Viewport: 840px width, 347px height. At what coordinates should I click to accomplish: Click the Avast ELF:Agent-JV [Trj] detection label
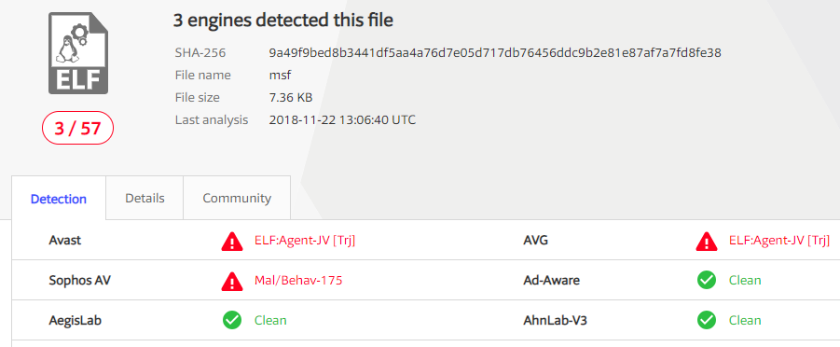pos(305,241)
